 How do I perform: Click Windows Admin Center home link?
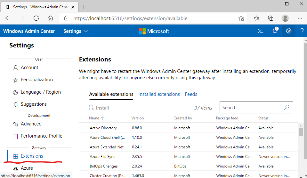tap(29, 31)
